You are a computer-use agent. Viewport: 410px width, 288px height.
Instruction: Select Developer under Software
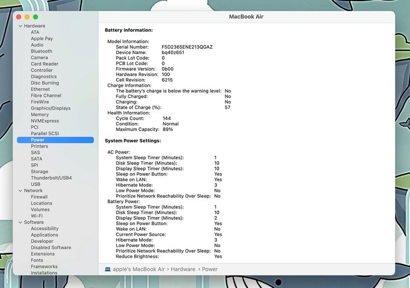tap(42, 241)
